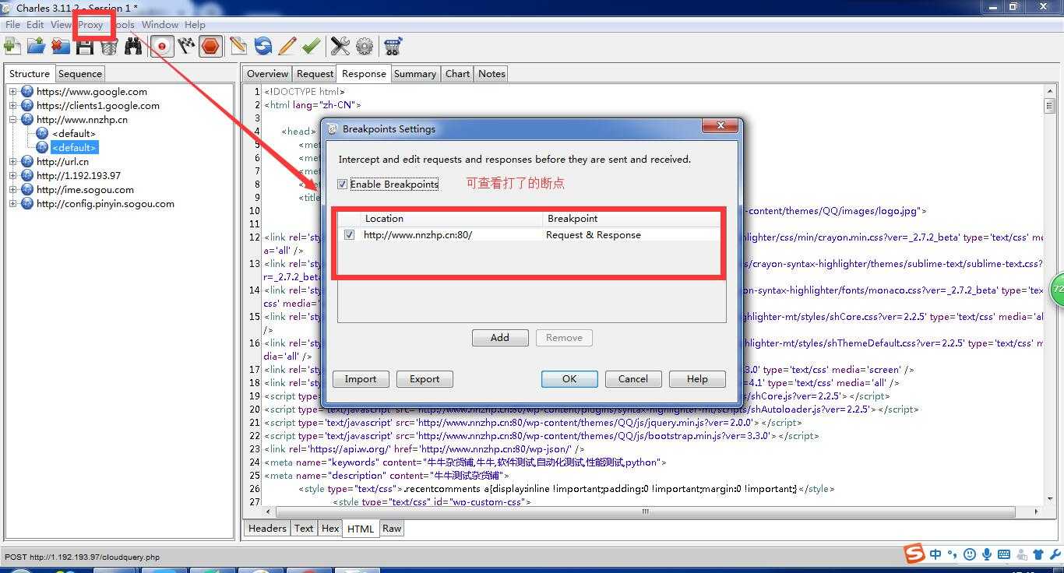Click the Save floppy disk icon
The width and height of the screenshot is (1064, 573).
pyautogui.click(x=85, y=47)
